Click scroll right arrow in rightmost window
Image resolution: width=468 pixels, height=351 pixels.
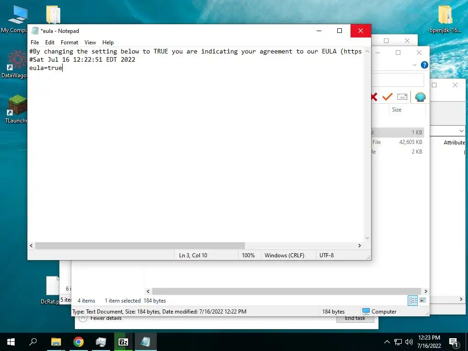[x=461, y=299]
